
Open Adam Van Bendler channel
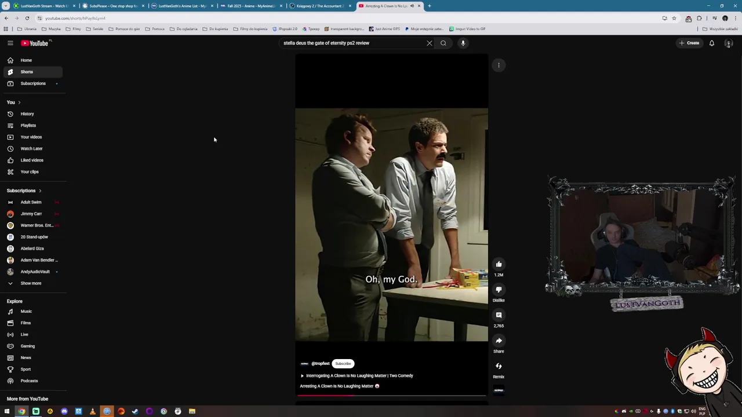[x=32, y=260]
